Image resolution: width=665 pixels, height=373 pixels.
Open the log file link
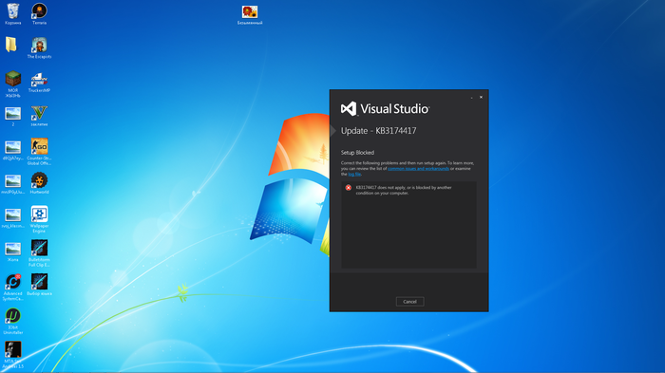(x=354, y=174)
